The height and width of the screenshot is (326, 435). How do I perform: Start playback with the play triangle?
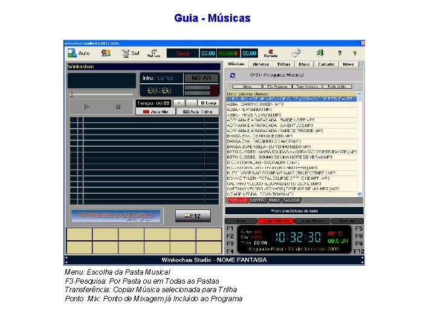click(86, 107)
